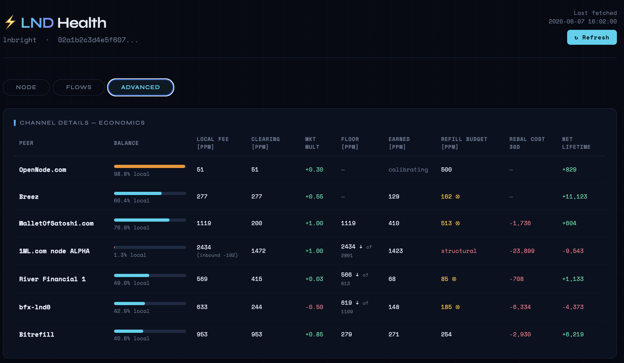Screen dimensions: 624x363
Task: Click floor value 279 in Bitrefill row
Action: point(346,335)
